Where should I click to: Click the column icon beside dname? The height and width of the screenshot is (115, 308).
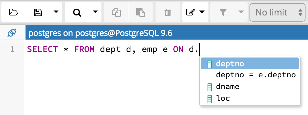210,87
